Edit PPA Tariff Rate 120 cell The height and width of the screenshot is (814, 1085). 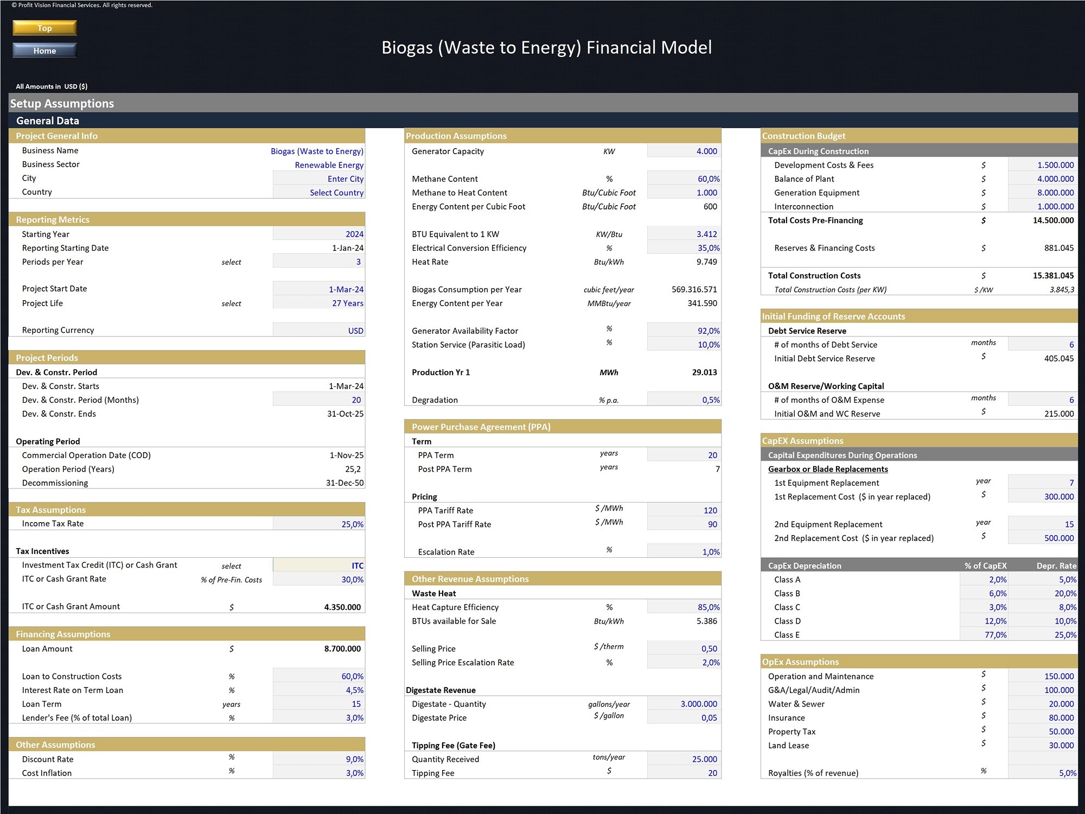click(x=684, y=510)
